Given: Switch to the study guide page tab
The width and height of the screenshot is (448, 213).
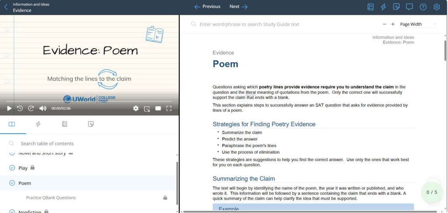Looking at the screenshot, I should [x=65, y=124].
